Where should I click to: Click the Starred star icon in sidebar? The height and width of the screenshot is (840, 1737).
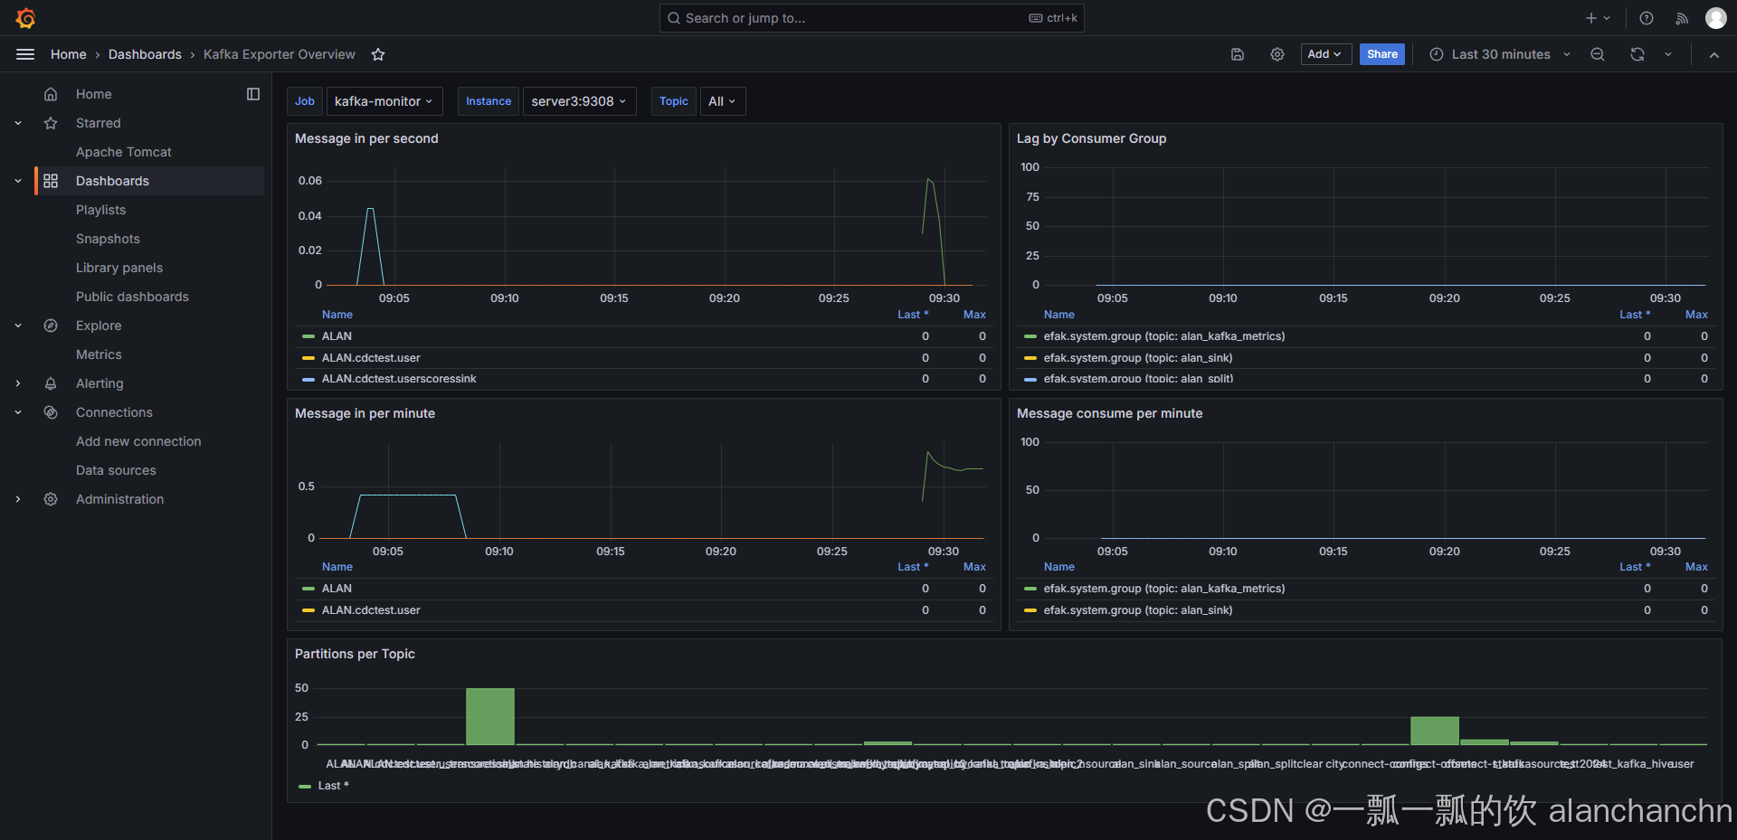pyautogui.click(x=51, y=123)
